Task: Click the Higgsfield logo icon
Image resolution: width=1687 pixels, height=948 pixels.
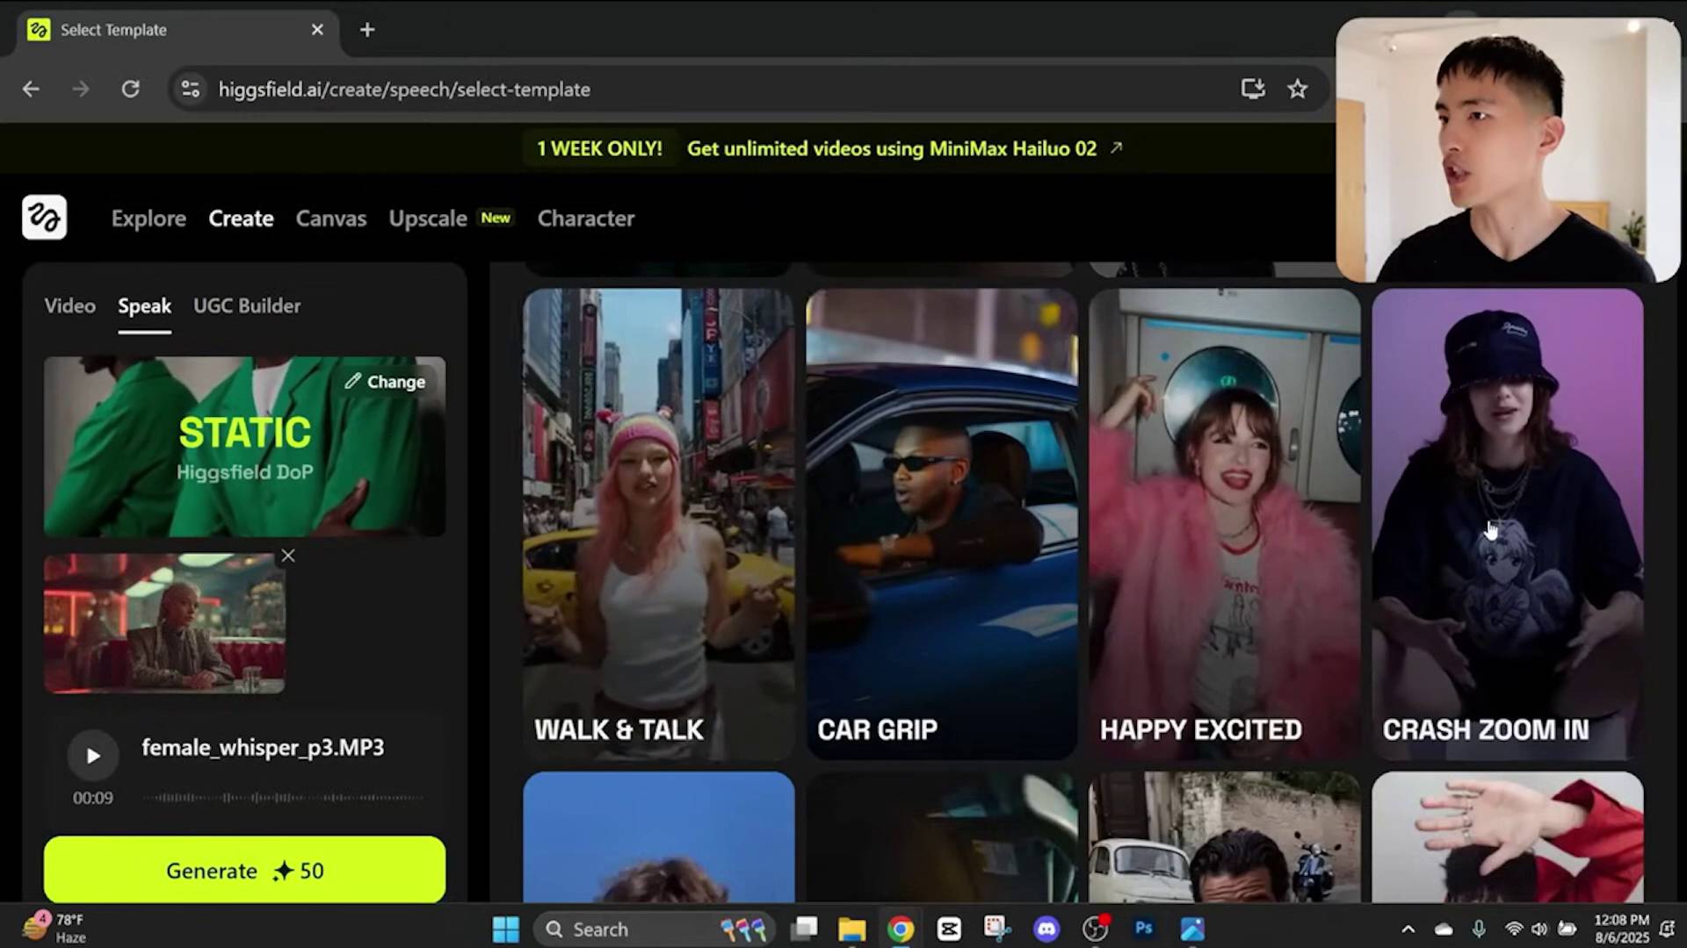Action: pos(44,218)
